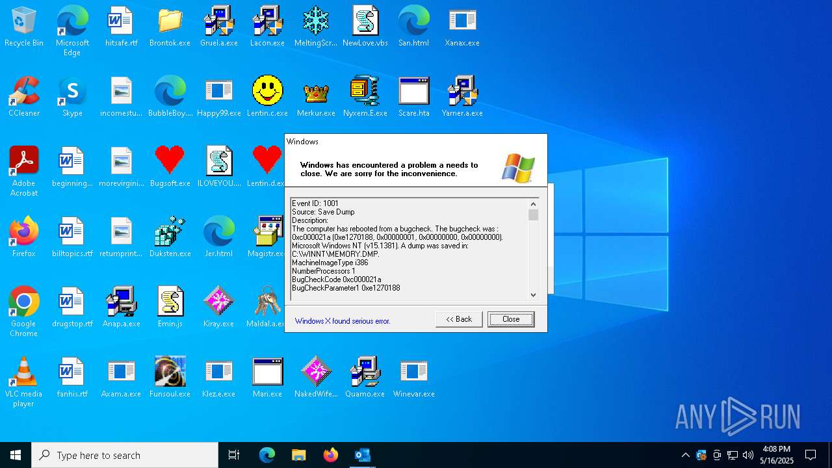
Task: Open Outlook from the taskbar
Action: (362, 455)
